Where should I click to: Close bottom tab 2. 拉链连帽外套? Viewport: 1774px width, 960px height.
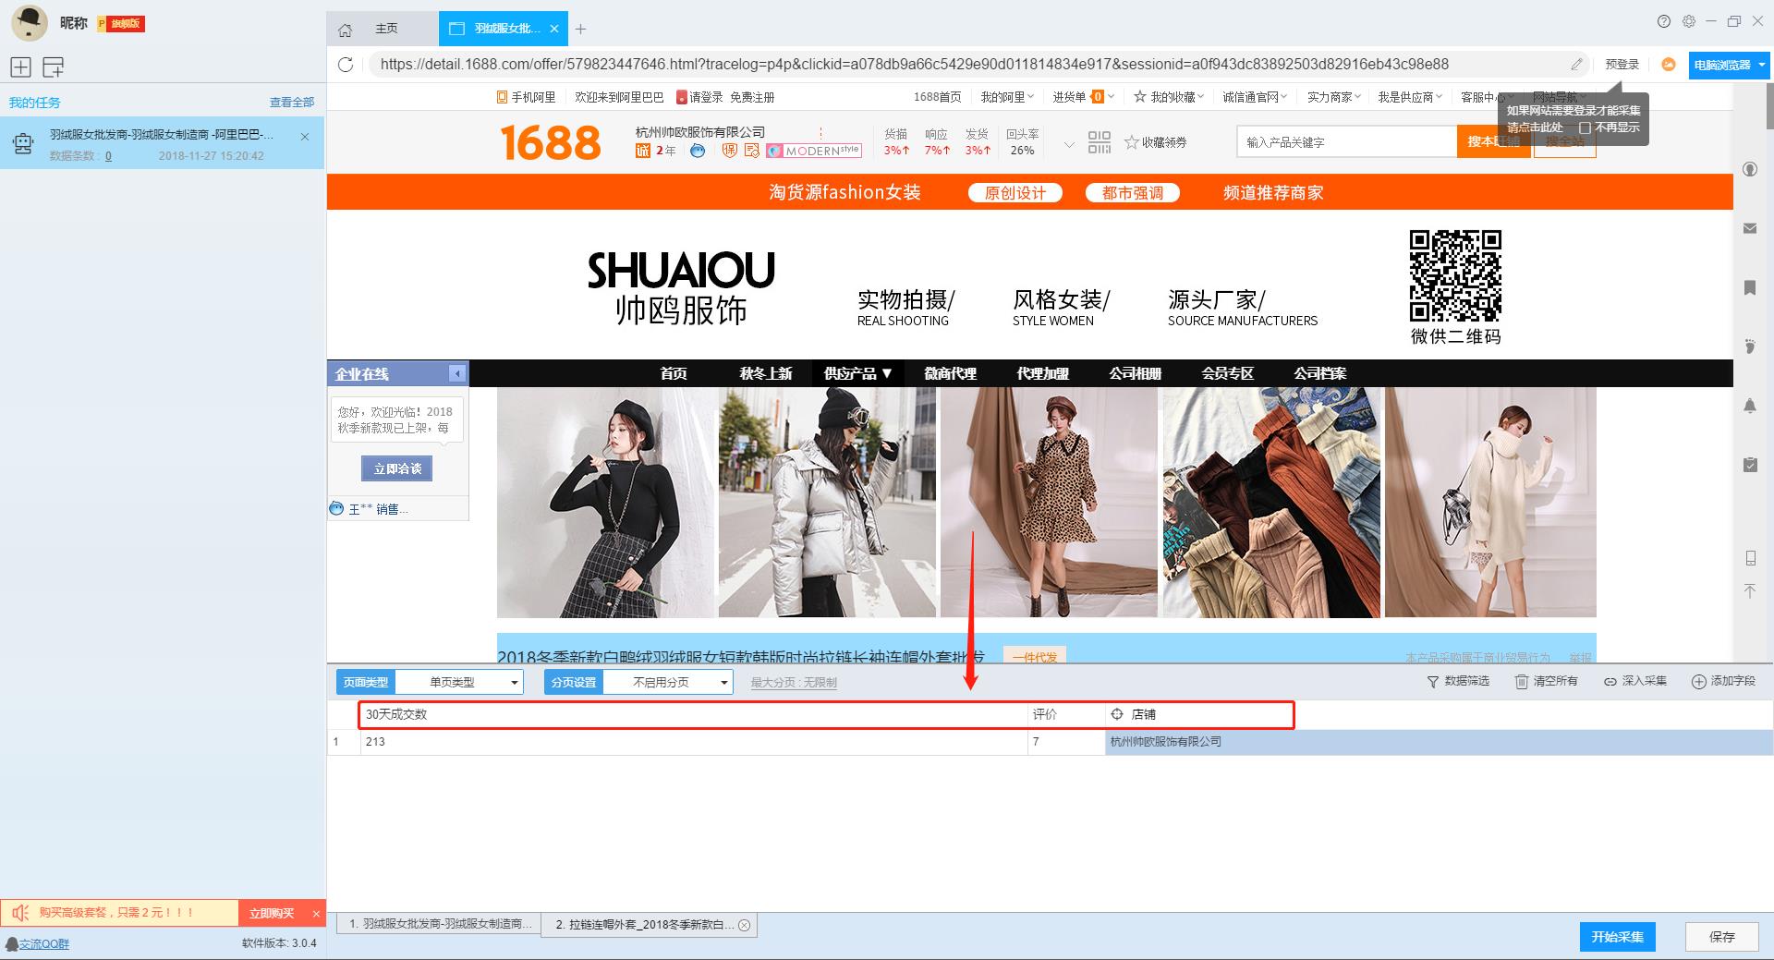click(744, 924)
